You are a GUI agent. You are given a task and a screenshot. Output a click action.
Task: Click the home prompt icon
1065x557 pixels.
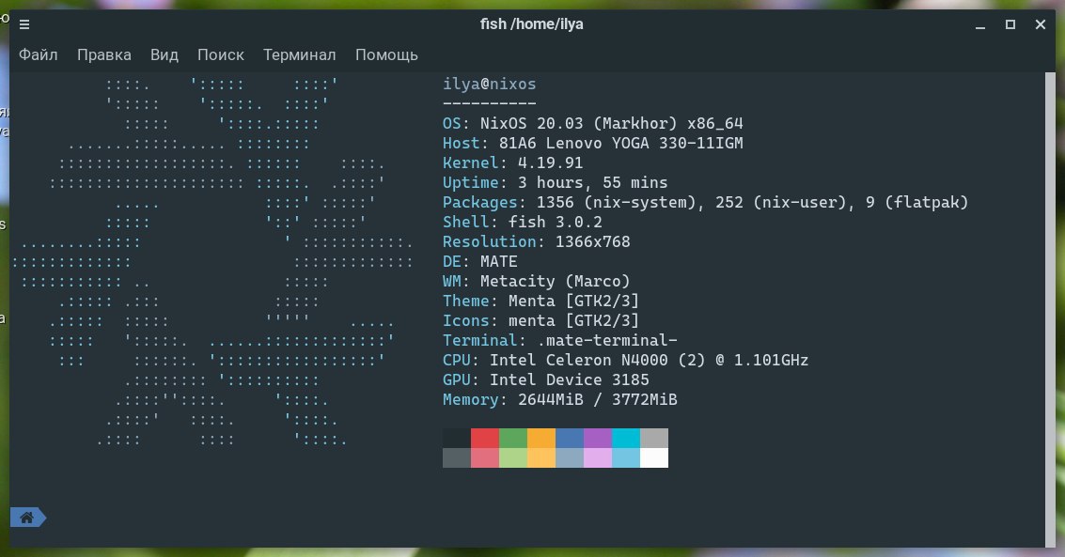coord(28,518)
